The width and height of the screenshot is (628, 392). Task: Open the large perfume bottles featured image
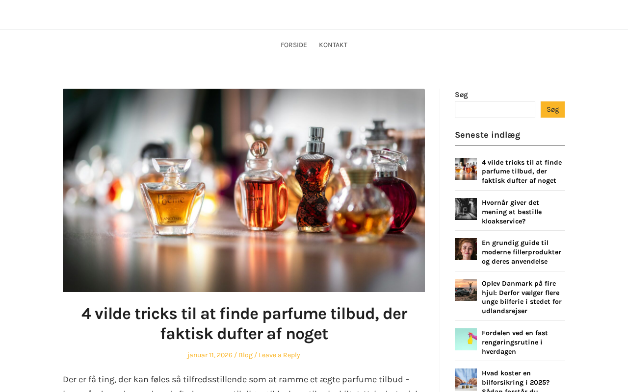pyautogui.click(x=244, y=190)
